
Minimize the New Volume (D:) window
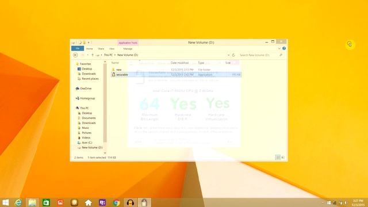click(267, 42)
